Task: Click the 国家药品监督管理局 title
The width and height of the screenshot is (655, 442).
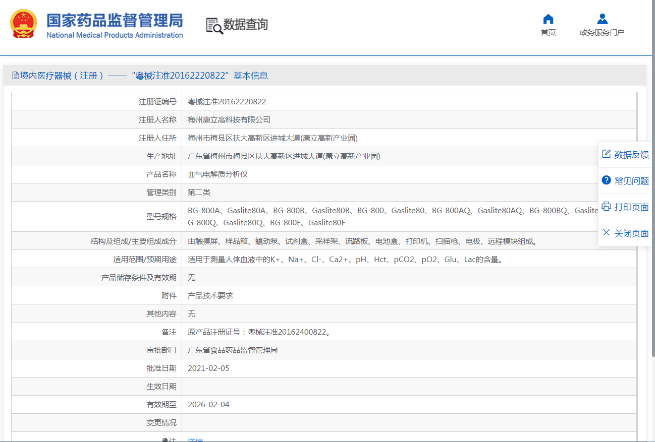Action: [x=115, y=21]
